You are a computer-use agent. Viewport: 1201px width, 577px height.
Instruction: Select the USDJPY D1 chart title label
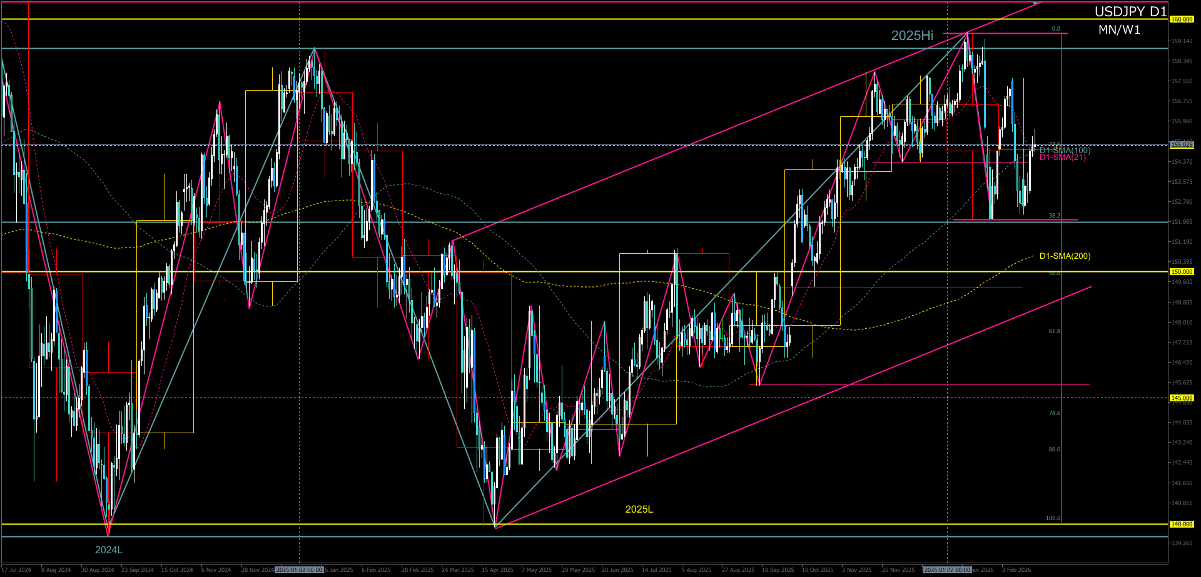1130,11
